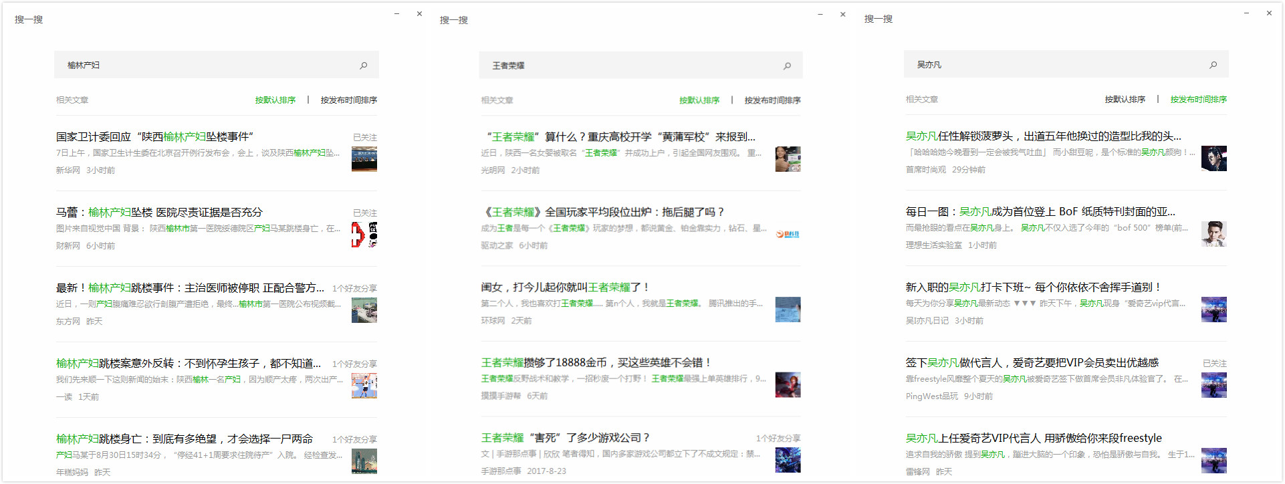Open 签下吴亦凡做代言人 article
This screenshot has width=1285, height=484.
tap(1032, 363)
